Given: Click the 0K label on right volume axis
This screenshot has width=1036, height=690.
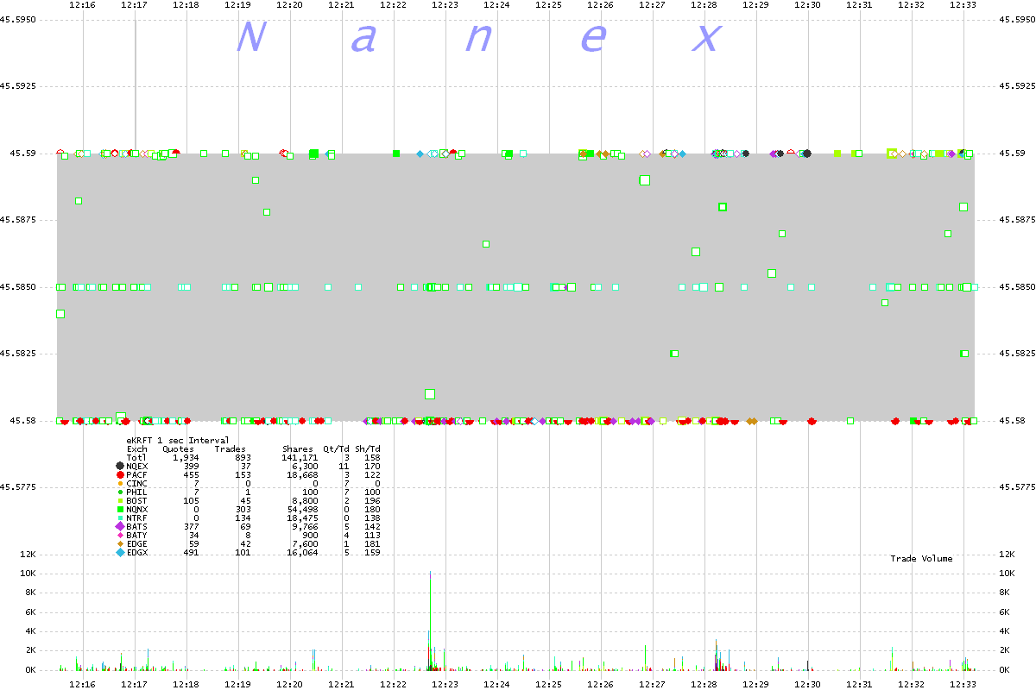Looking at the screenshot, I should [x=1005, y=669].
